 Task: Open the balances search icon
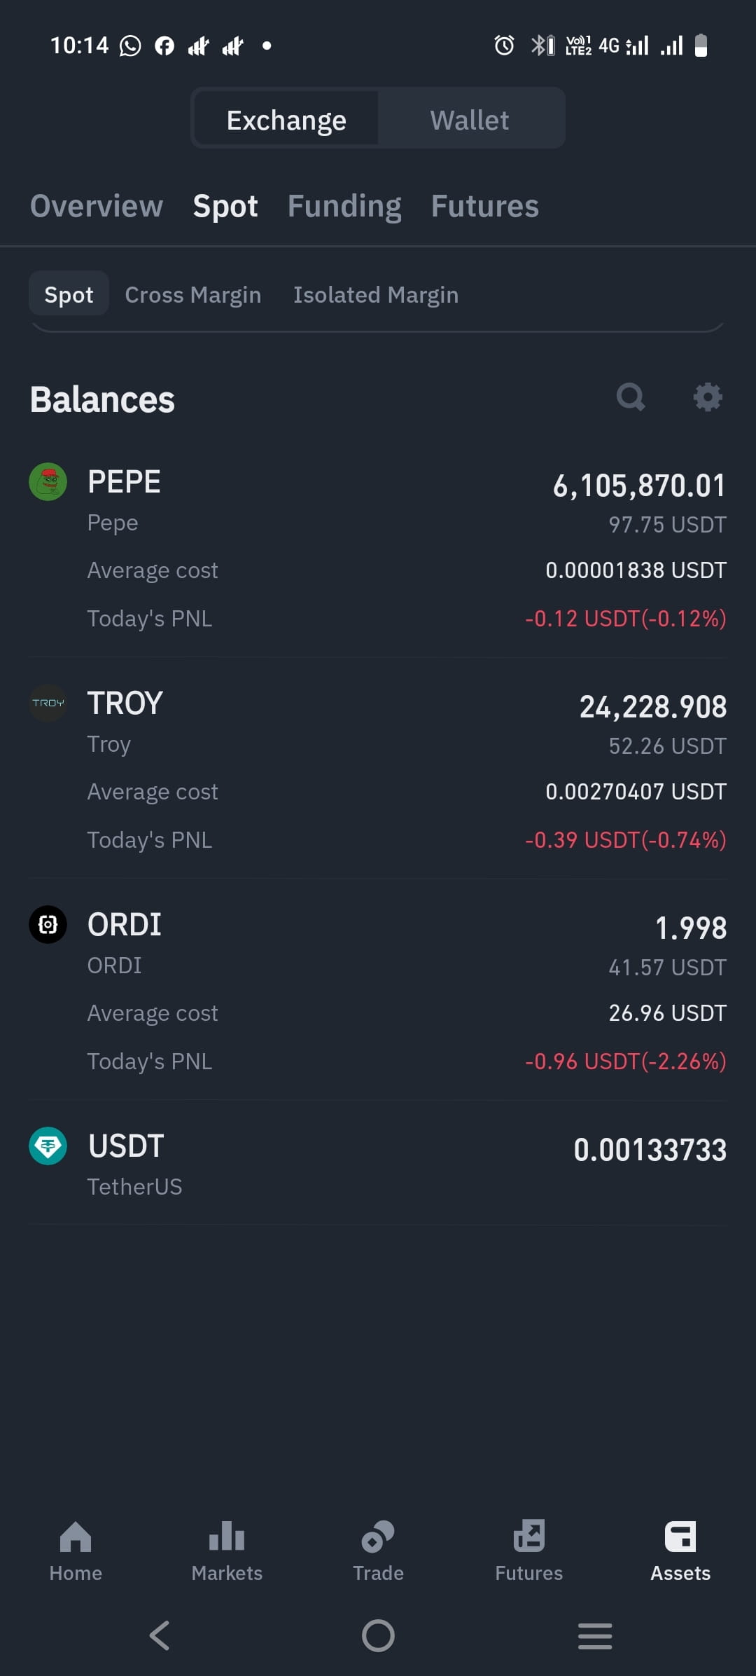coord(631,397)
